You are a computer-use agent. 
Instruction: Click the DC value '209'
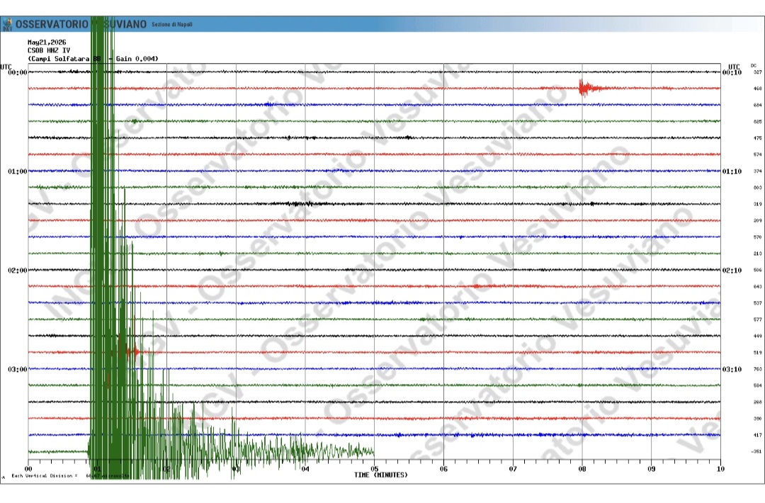757,221
